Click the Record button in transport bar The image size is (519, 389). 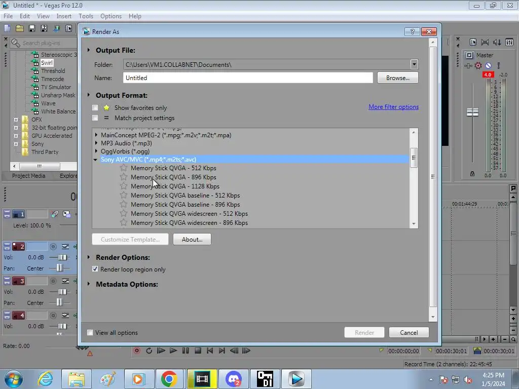[137, 351]
